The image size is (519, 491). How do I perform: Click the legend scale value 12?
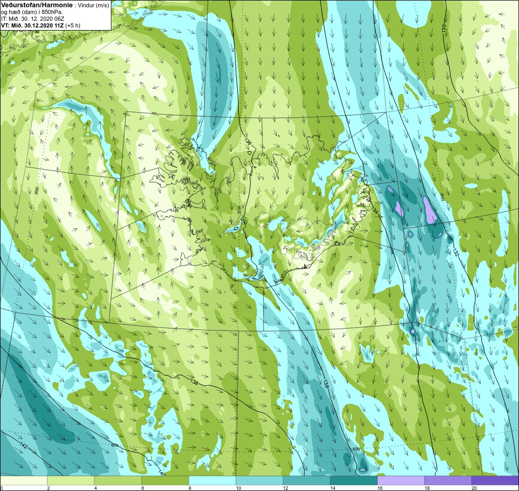pyautogui.click(x=285, y=488)
